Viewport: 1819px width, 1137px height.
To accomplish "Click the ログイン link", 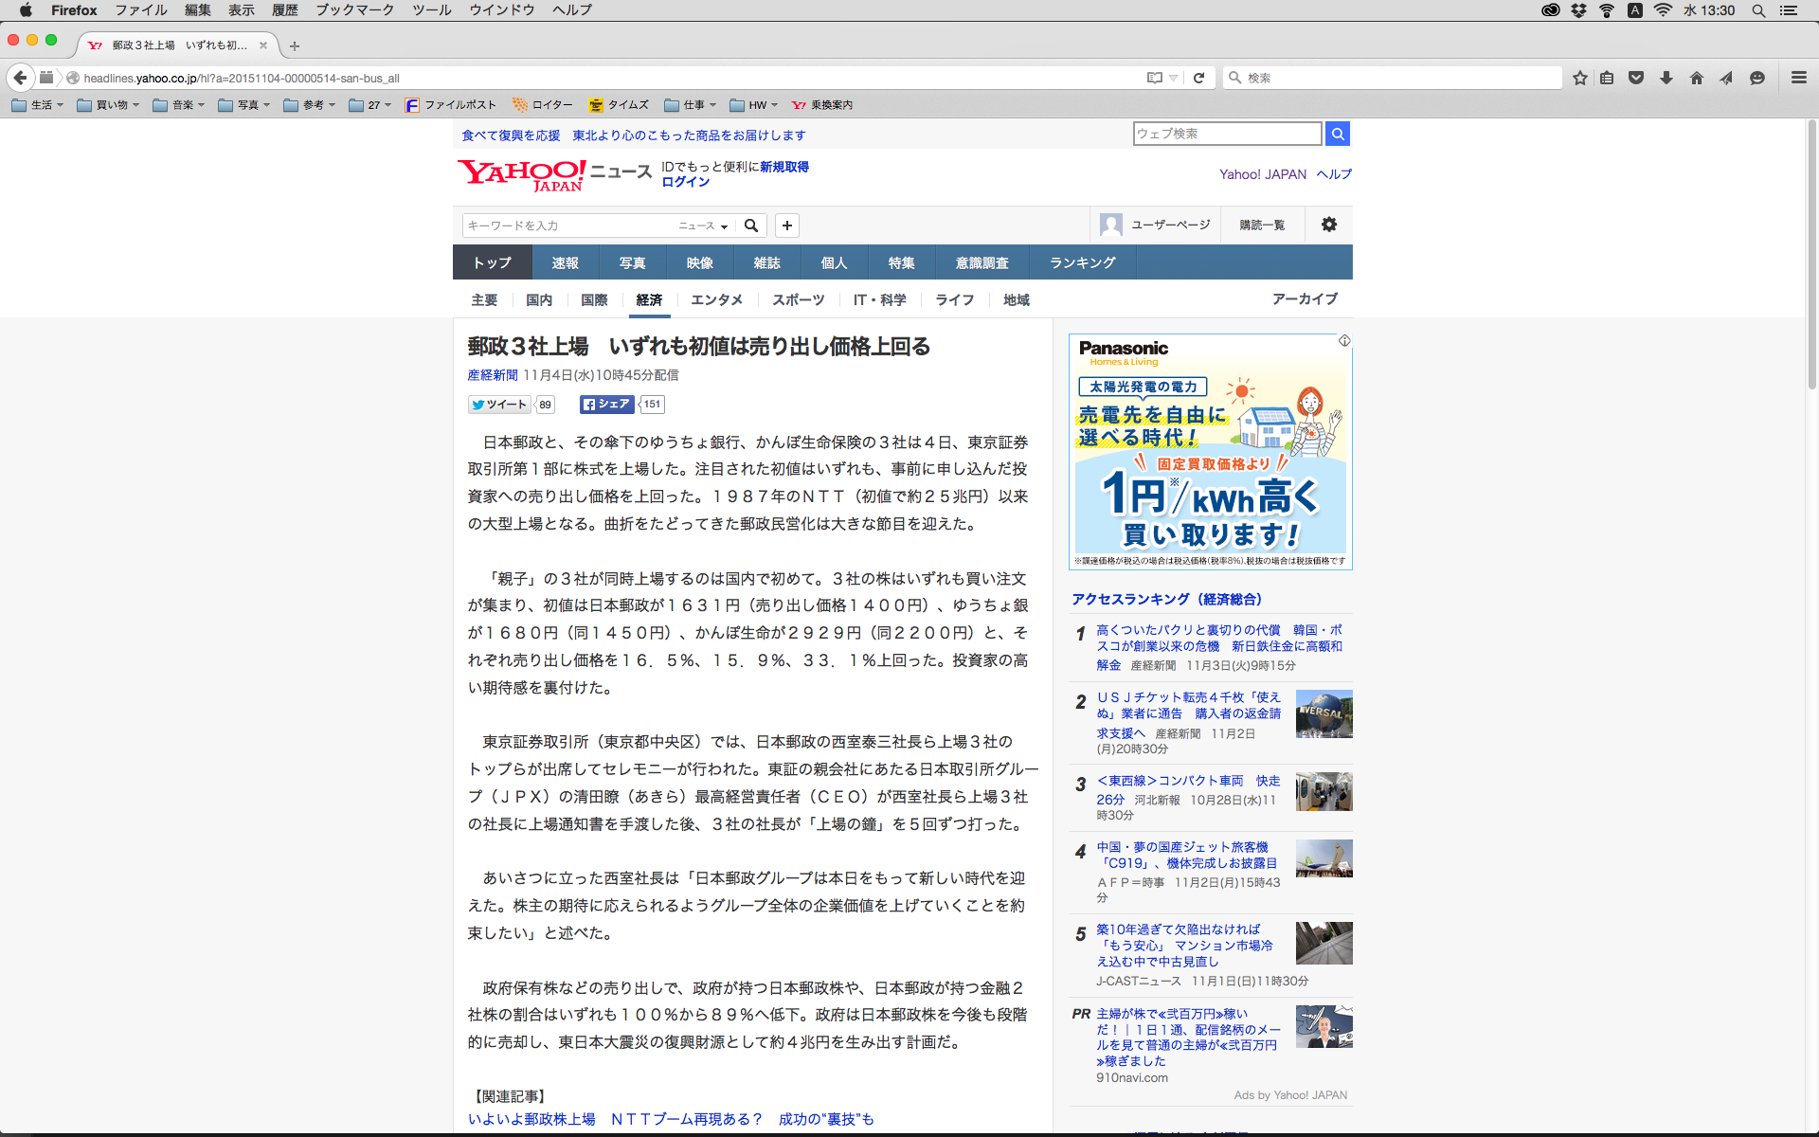I will tap(685, 182).
